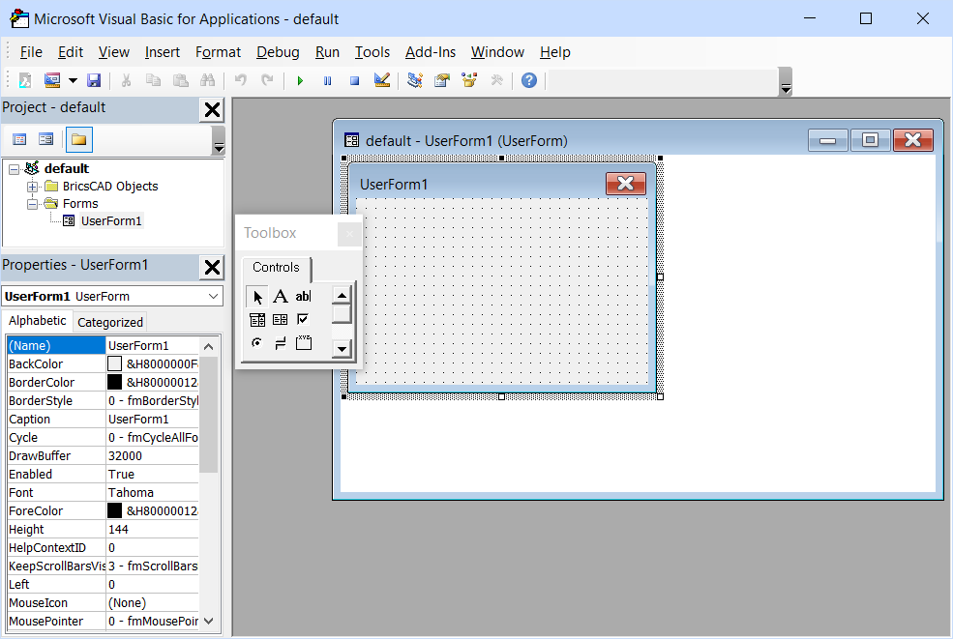
Task: Click the Insert UserForm toolbar icon
Action: (x=52, y=80)
